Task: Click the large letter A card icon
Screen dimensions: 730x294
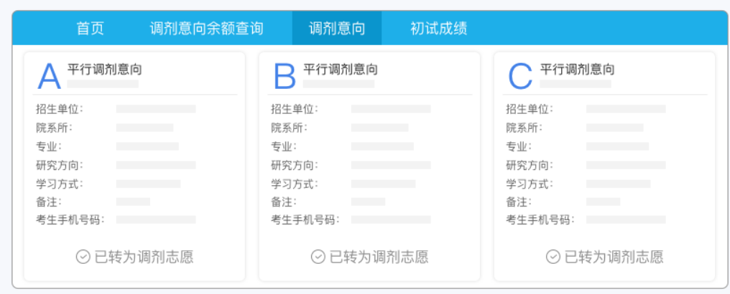Action: pyautogui.click(x=49, y=75)
